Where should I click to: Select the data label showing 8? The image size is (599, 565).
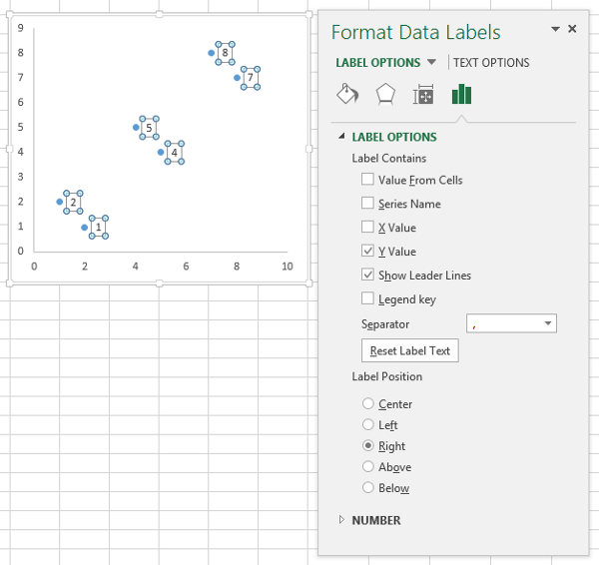pos(226,53)
